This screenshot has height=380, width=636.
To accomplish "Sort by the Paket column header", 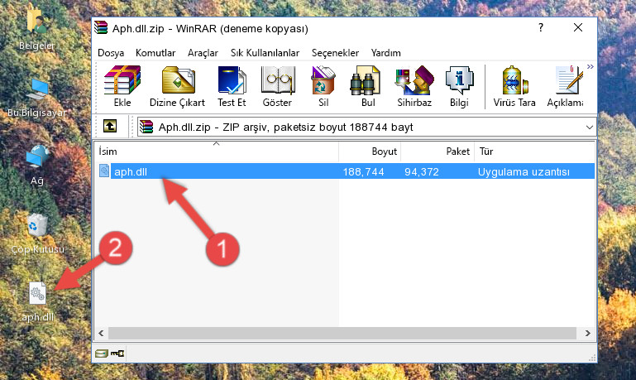I will (x=438, y=151).
